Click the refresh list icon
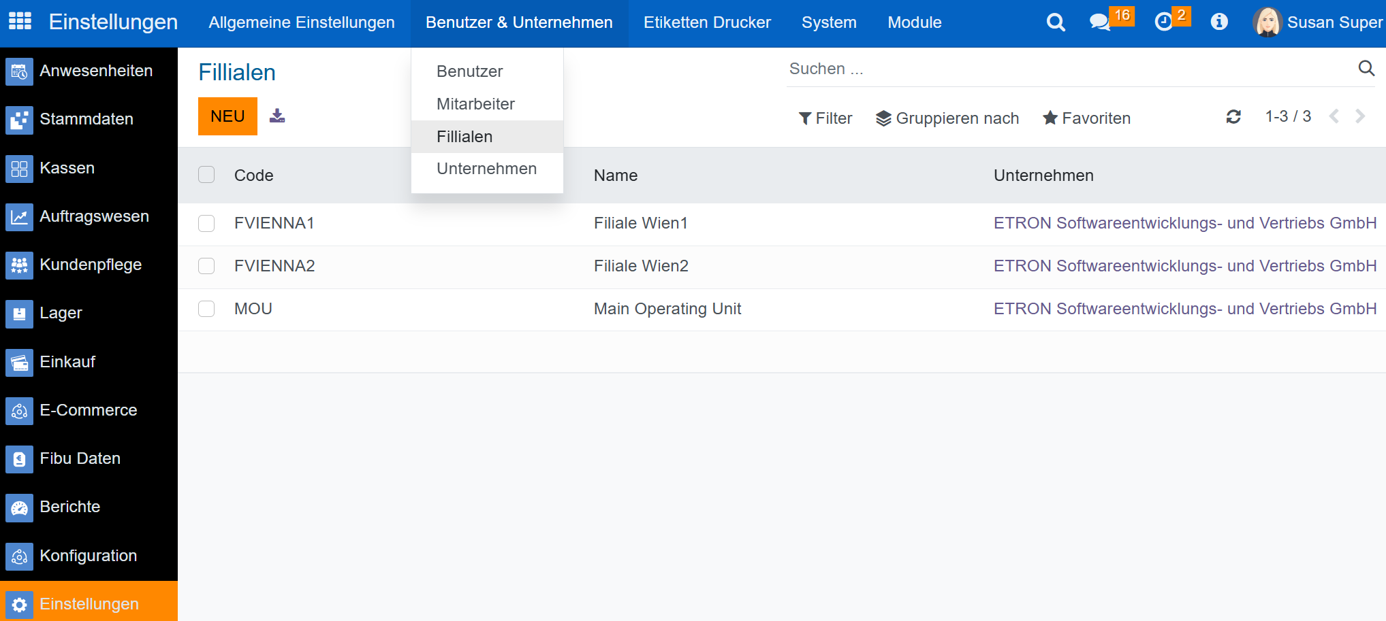This screenshot has width=1386, height=621. (x=1233, y=117)
